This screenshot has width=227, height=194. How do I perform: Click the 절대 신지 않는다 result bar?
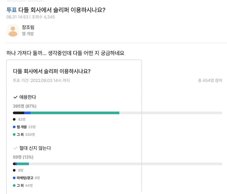117,164
